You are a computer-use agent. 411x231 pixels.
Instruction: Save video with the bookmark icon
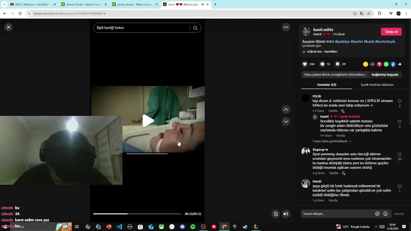[337, 64]
